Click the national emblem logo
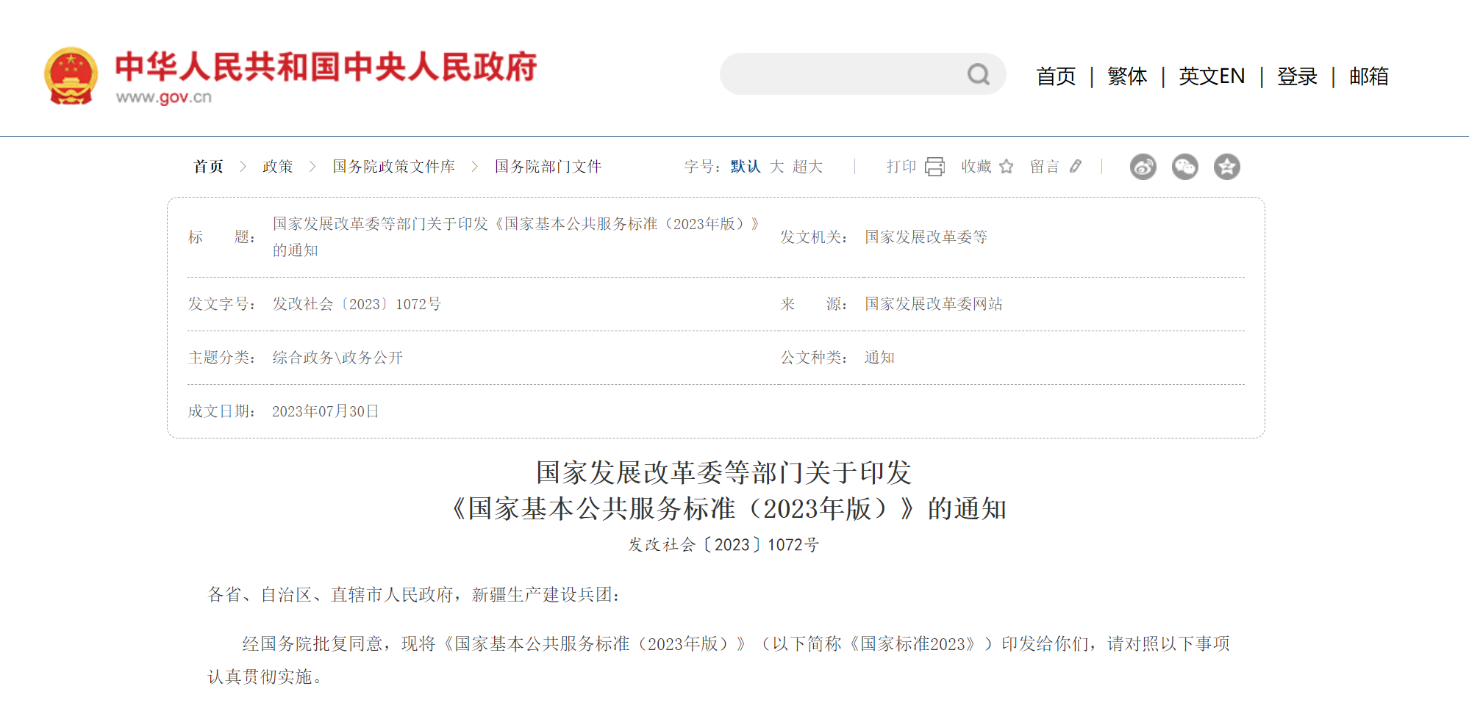The height and width of the screenshot is (711, 1469). [71, 76]
